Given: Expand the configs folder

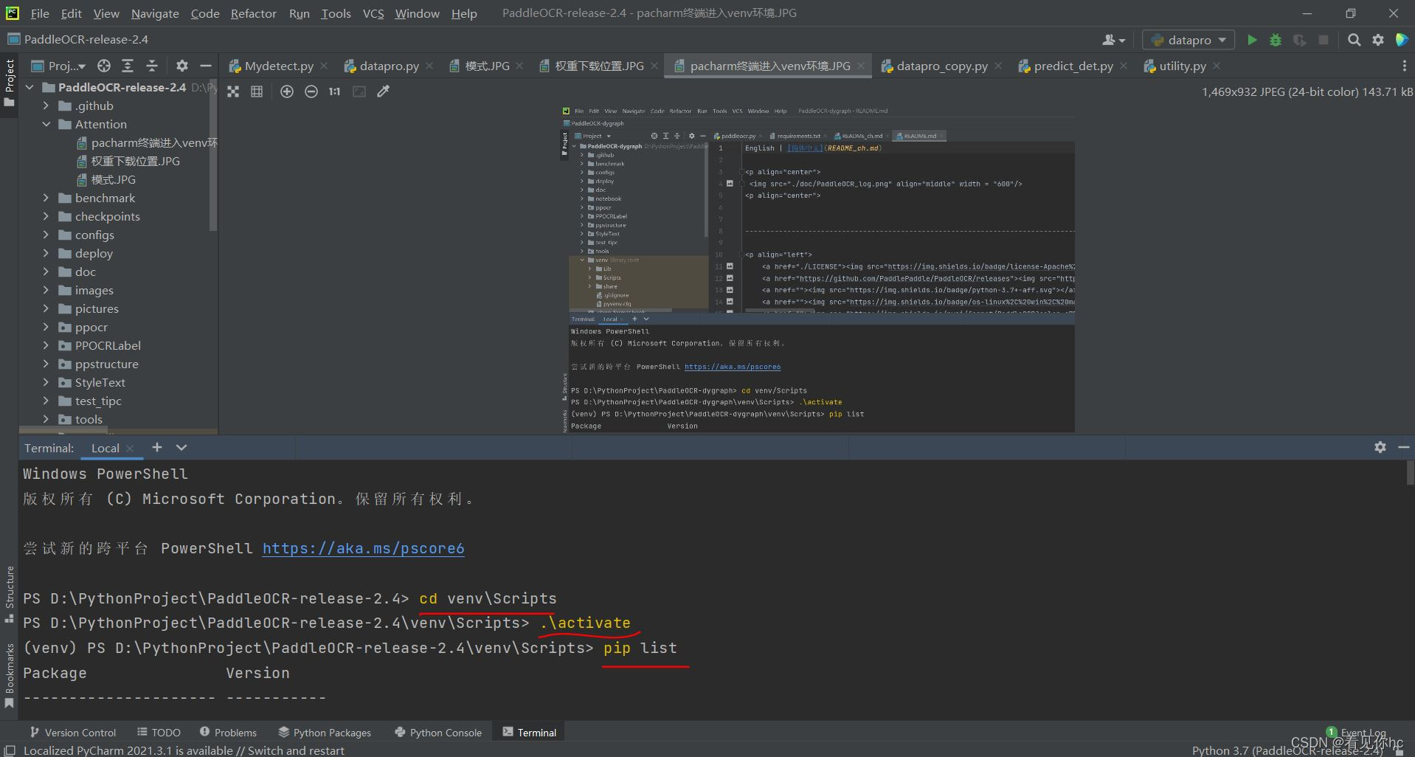Looking at the screenshot, I should point(46,235).
